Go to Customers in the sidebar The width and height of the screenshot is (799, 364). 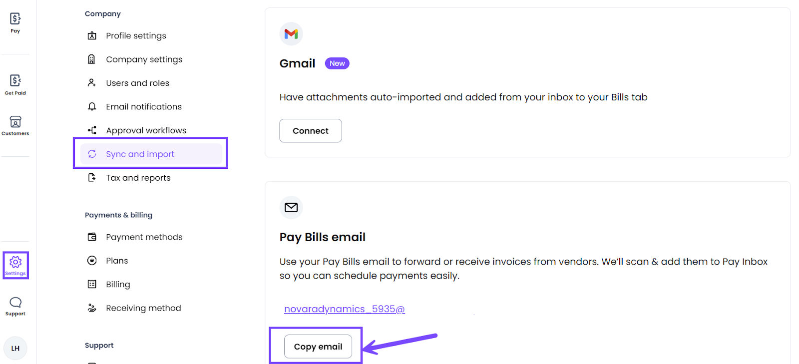pos(15,126)
